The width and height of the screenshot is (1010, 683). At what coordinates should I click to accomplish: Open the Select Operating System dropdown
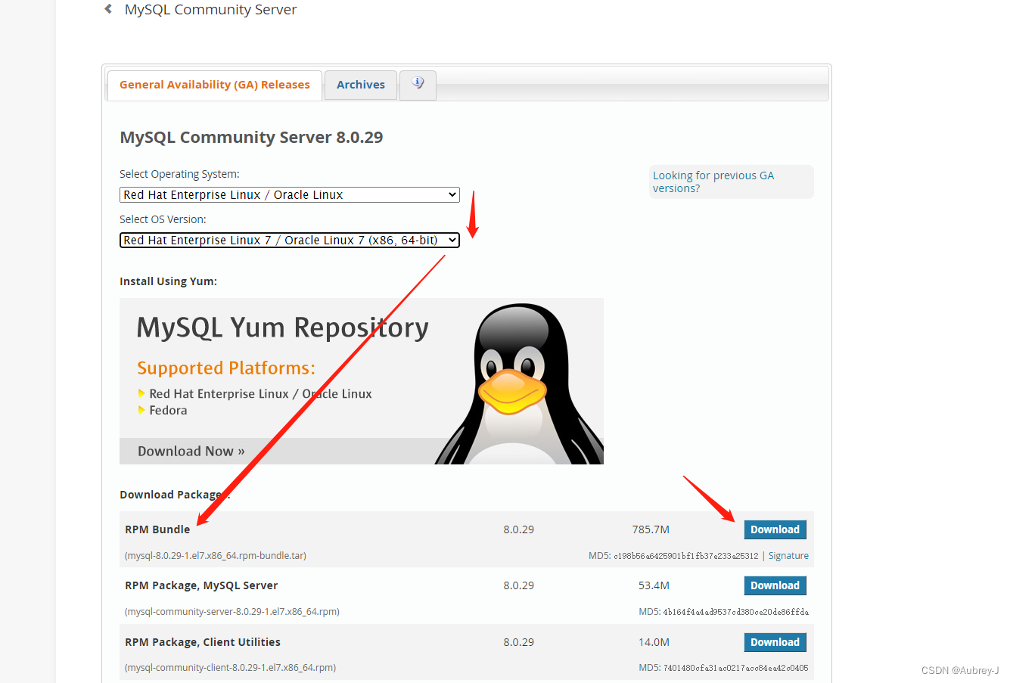point(290,194)
